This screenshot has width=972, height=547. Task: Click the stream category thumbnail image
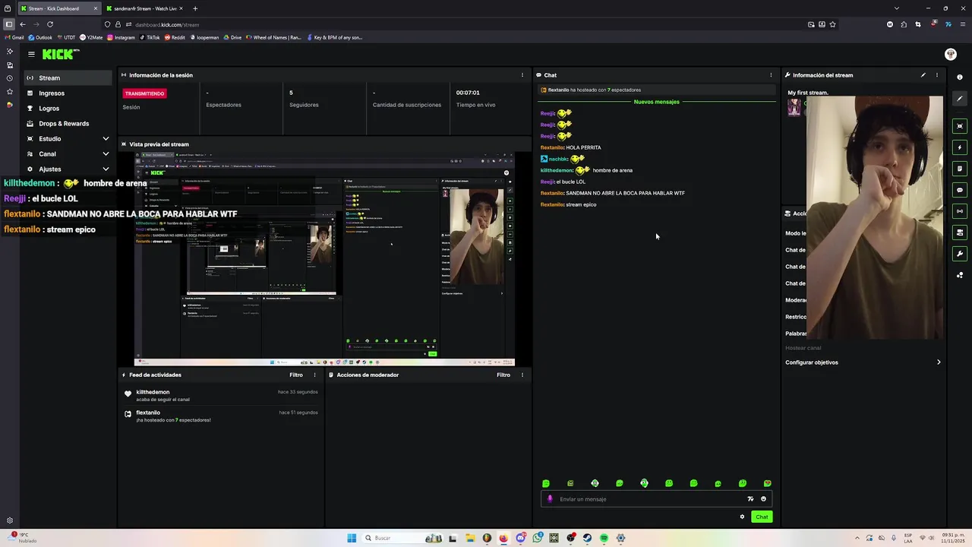click(794, 106)
